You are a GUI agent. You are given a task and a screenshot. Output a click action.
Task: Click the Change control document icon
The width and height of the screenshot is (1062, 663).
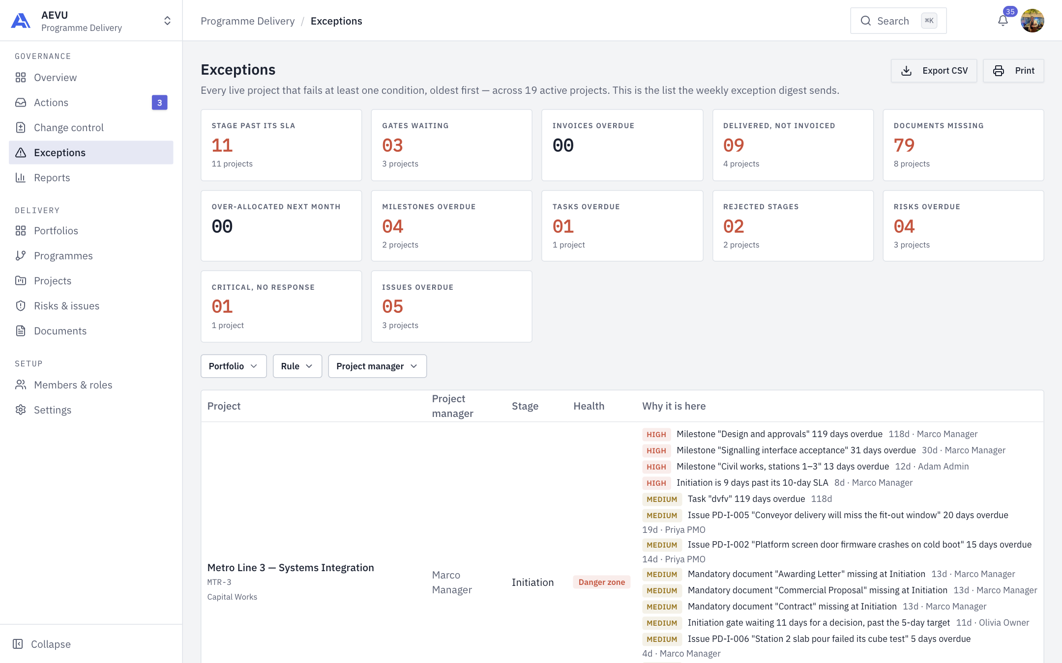click(21, 128)
